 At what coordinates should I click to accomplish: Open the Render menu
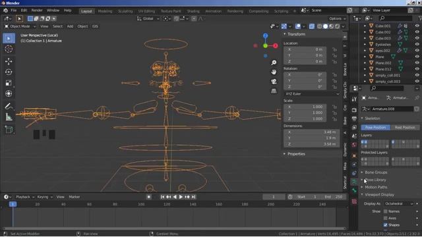37,11
